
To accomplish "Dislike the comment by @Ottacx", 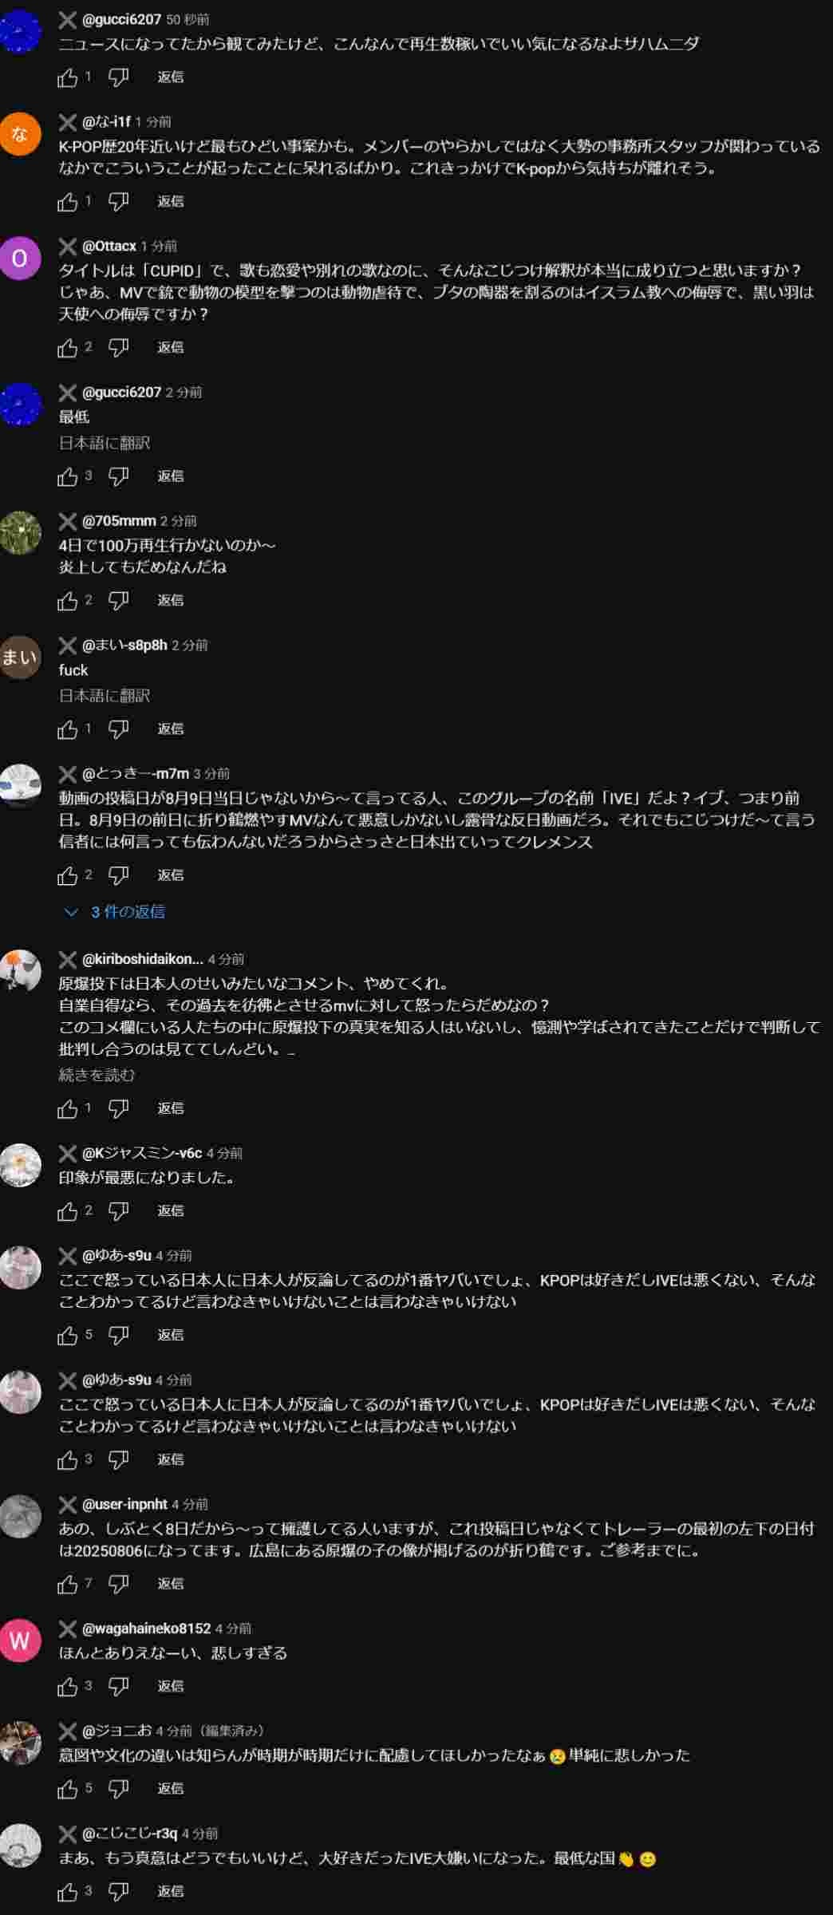I will [118, 347].
